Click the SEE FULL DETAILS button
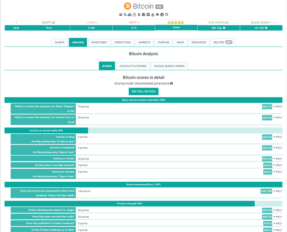 (143, 92)
